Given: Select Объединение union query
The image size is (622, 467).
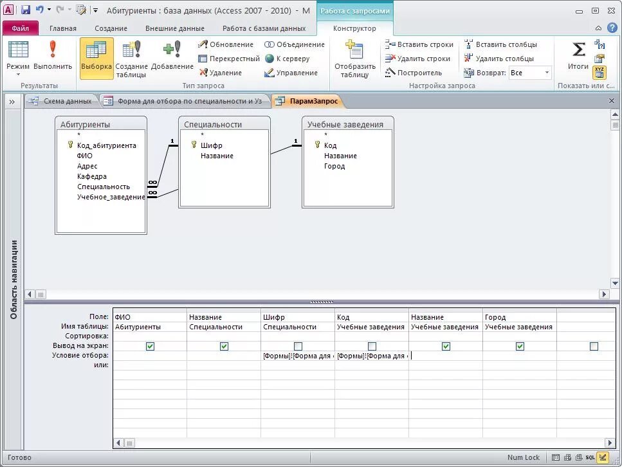Looking at the screenshot, I should pos(295,44).
